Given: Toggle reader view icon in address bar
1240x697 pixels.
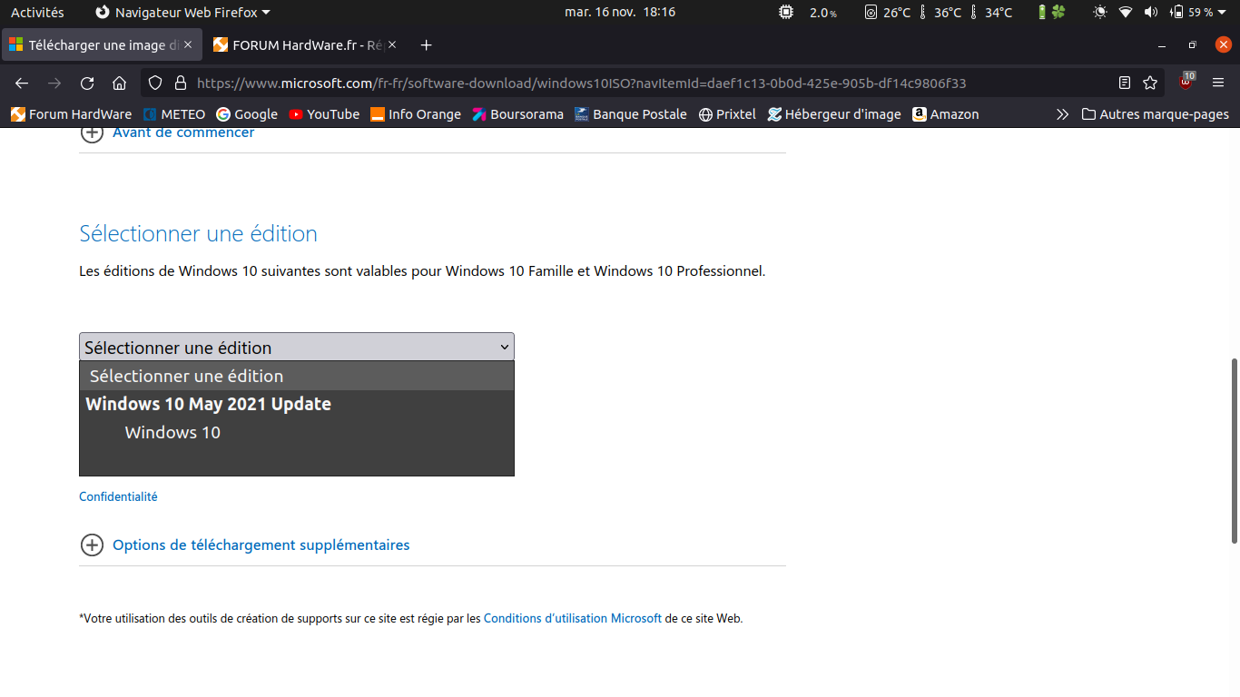Looking at the screenshot, I should pos(1125,83).
